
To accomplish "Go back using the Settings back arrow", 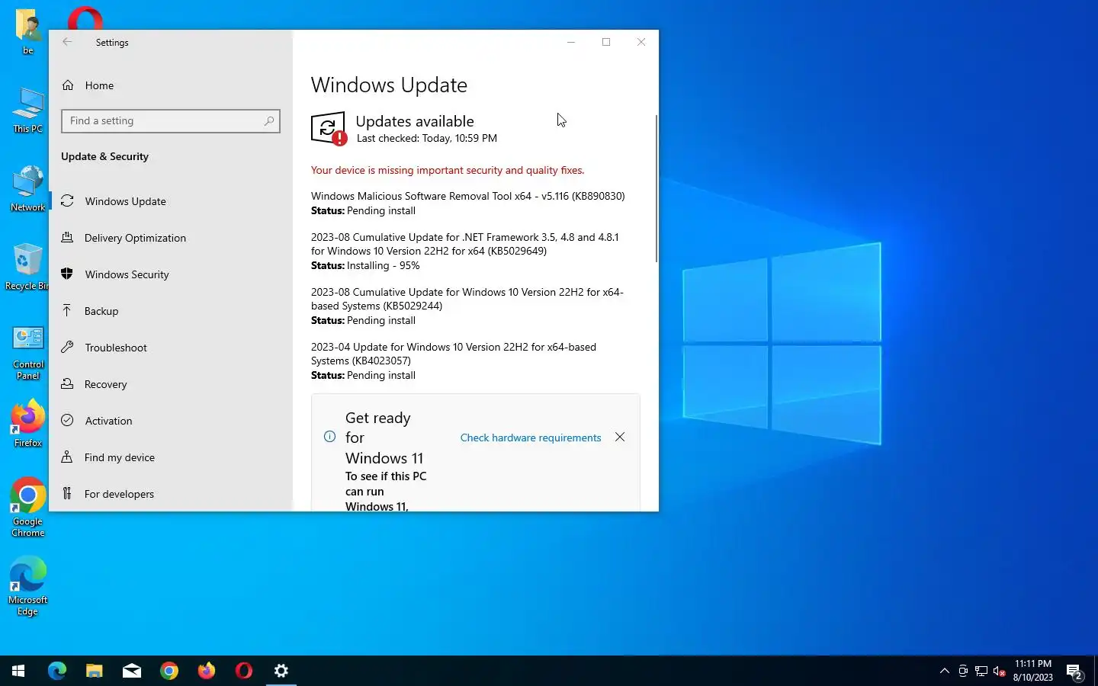I will (x=67, y=43).
